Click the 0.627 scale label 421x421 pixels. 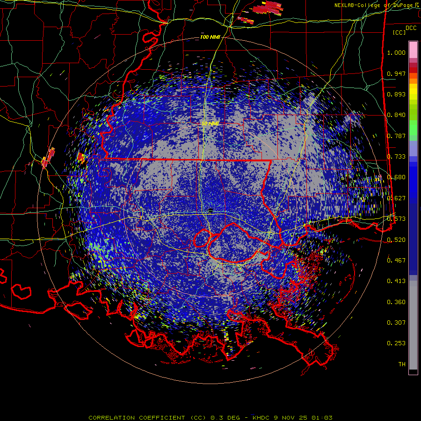point(396,198)
